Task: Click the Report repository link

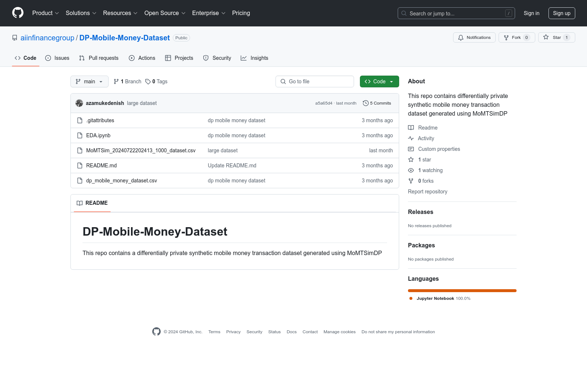Action: [427, 192]
